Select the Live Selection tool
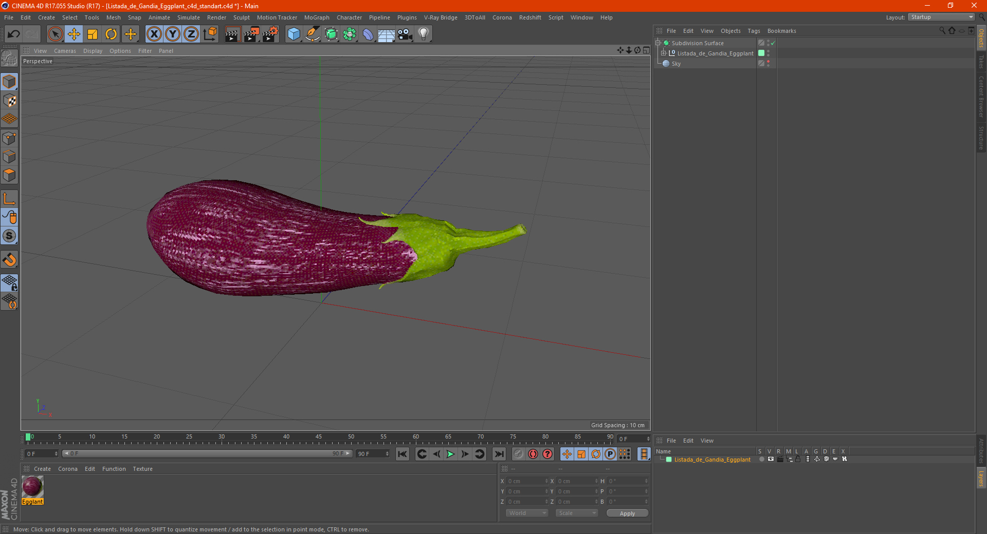 55,34
